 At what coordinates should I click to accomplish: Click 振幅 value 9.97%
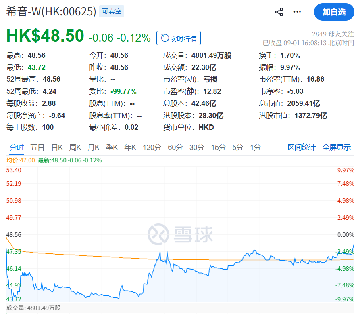click(x=290, y=67)
